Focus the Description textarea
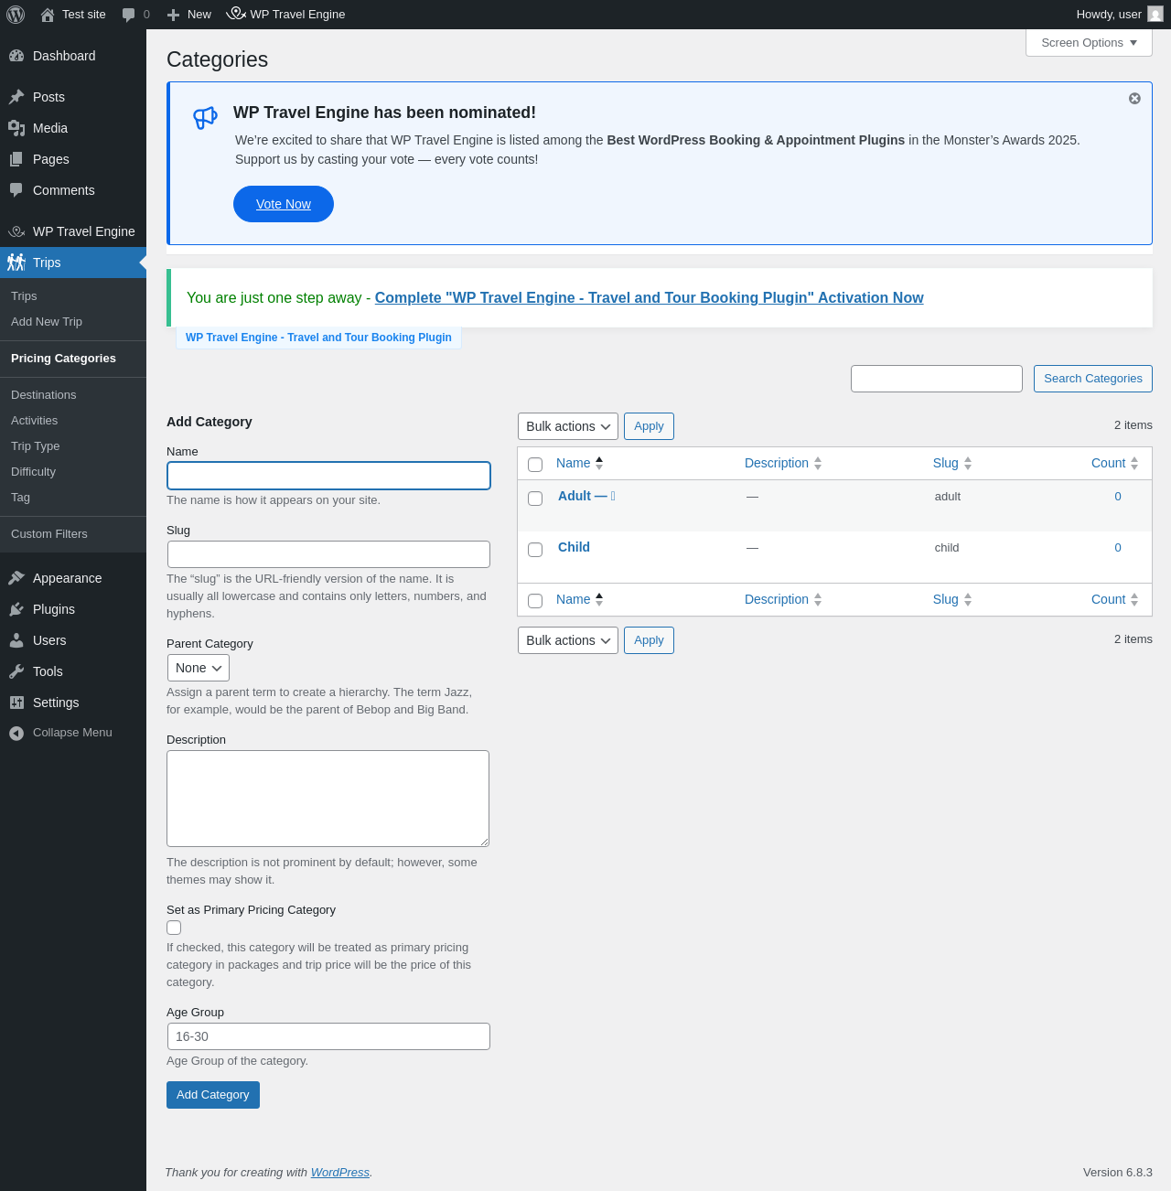The height and width of the screenshot is (1191, 1171). (x=328, y=799)
